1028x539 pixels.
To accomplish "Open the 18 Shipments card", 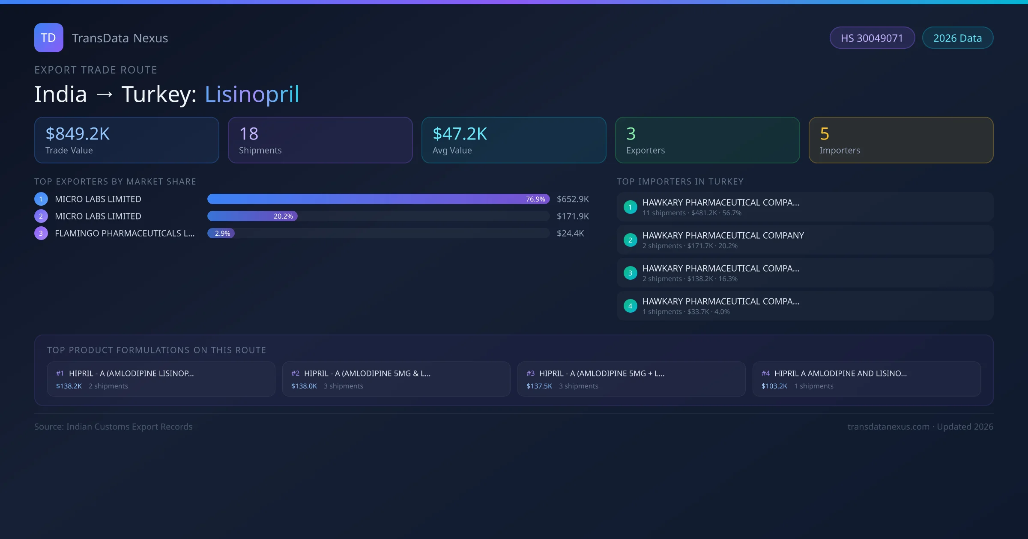I will [320, 140].
